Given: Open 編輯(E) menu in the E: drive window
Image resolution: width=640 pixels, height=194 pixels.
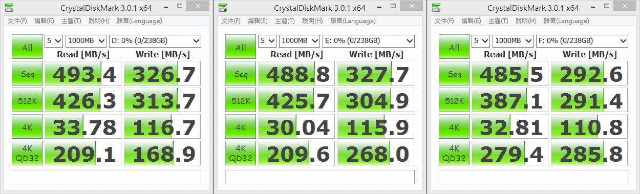Looking at the screenshot, I should coord(258,21).
